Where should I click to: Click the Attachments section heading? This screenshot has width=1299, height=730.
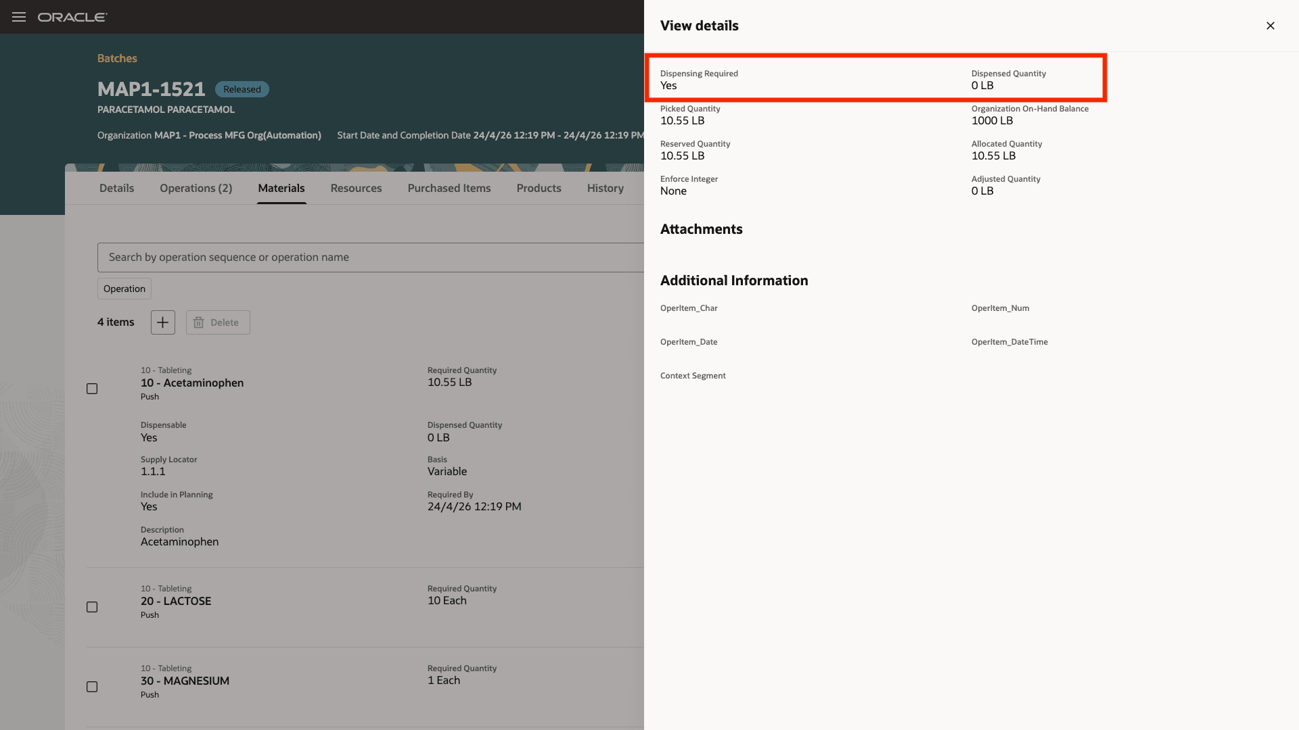click(x=702, y=229)
